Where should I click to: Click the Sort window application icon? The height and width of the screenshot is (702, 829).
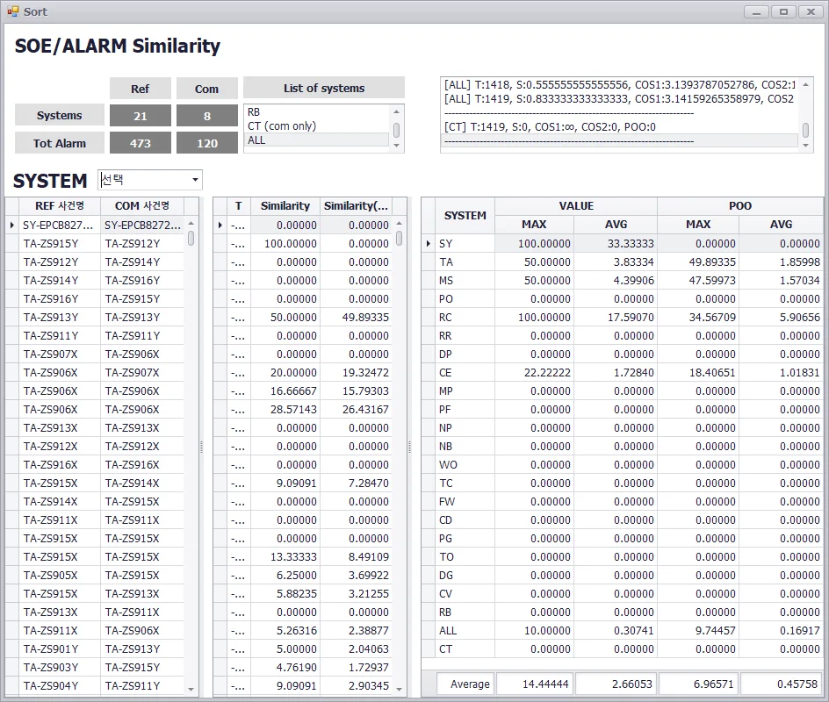tap(12, 11)
